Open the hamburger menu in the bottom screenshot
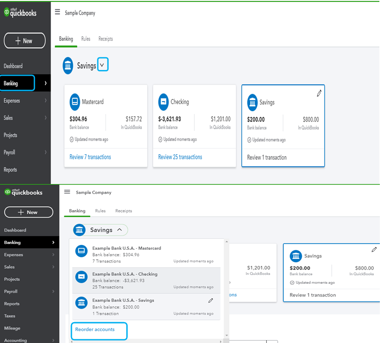The width and height of the screenshot is (386, 343). point(67,192)
